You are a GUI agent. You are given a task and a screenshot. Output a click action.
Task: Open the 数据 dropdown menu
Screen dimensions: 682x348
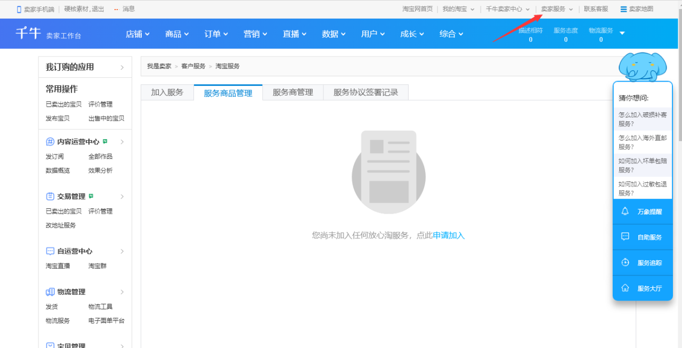334,34
